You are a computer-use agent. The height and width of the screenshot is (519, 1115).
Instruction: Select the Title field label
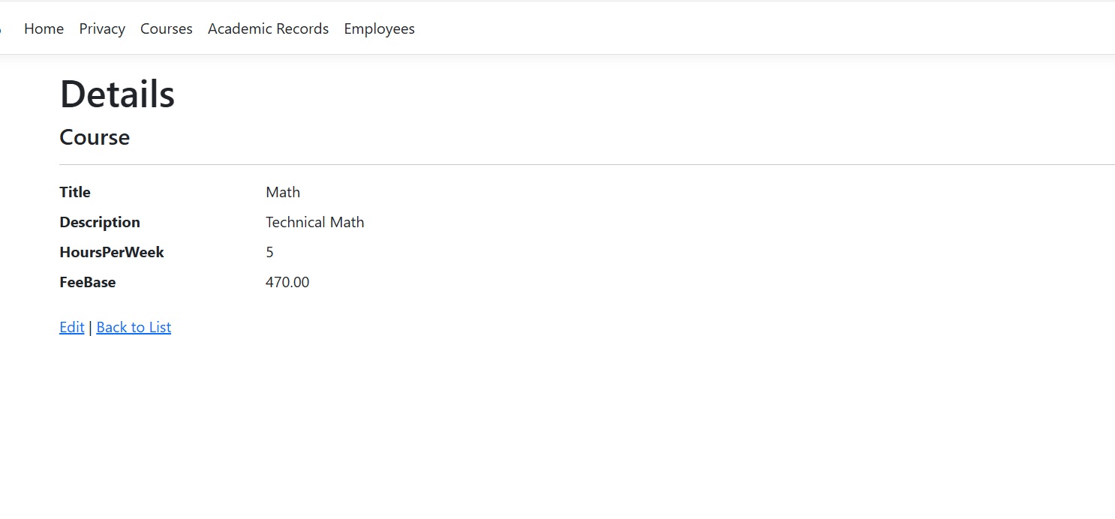pos(75,192)
